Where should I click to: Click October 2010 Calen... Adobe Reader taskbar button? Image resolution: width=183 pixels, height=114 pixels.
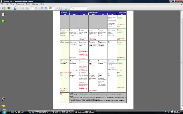85,112
